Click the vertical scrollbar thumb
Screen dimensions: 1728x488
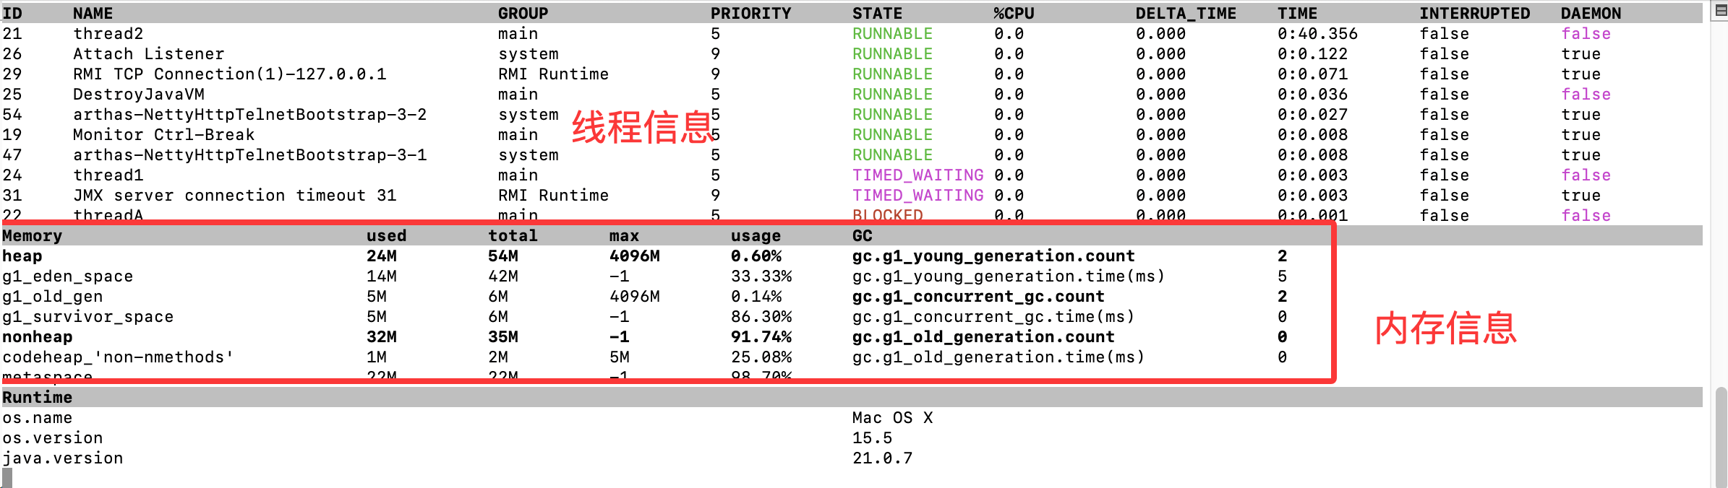point(1721,435)
